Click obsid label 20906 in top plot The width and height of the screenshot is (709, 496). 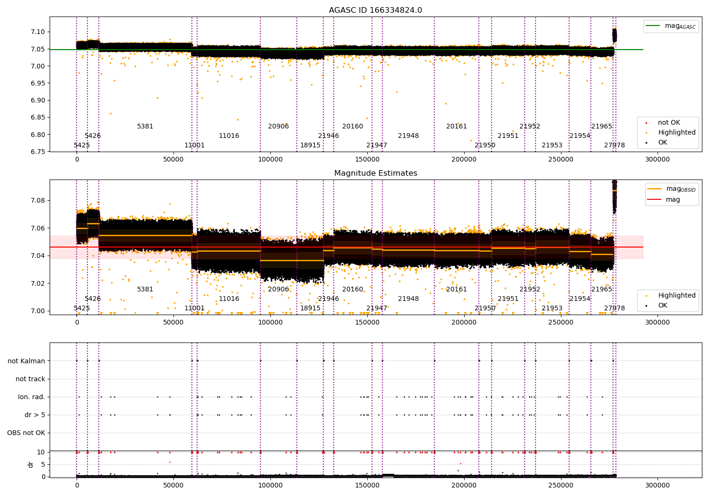coord(278,127)
